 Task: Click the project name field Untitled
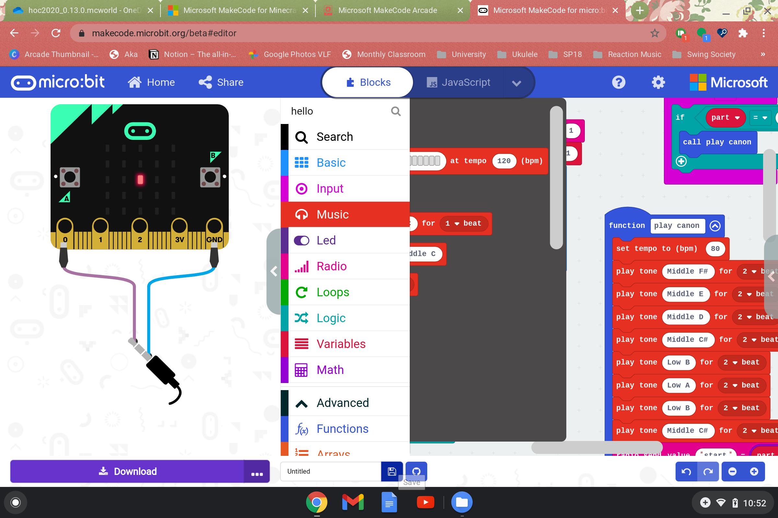tap(331, 471)
